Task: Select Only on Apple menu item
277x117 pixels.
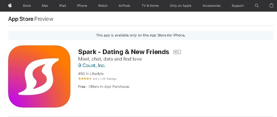Action: [181, 6]
